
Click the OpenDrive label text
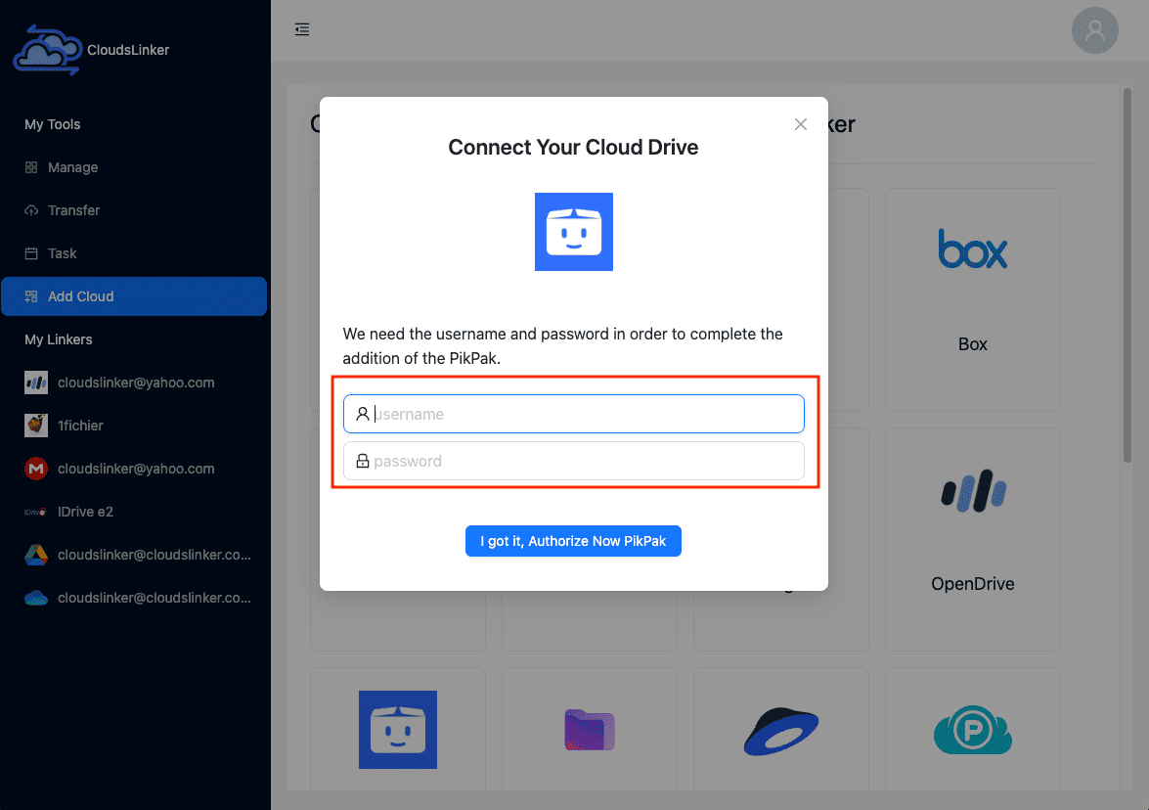pyautogui.click(x=972, y=583)
